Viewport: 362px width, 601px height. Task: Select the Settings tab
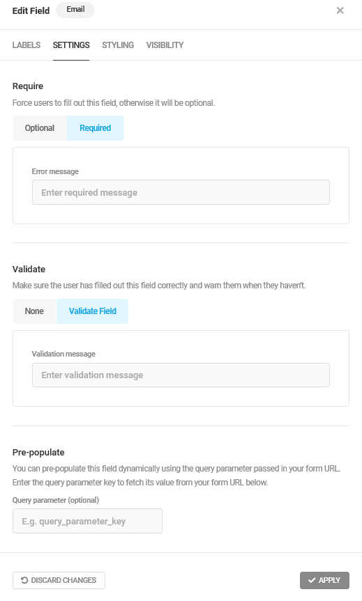(71, 45)
